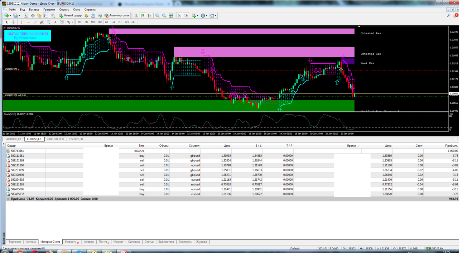Select the H1 timeframe button
Viewport: 462px width, 253px height.
point(106,22)
